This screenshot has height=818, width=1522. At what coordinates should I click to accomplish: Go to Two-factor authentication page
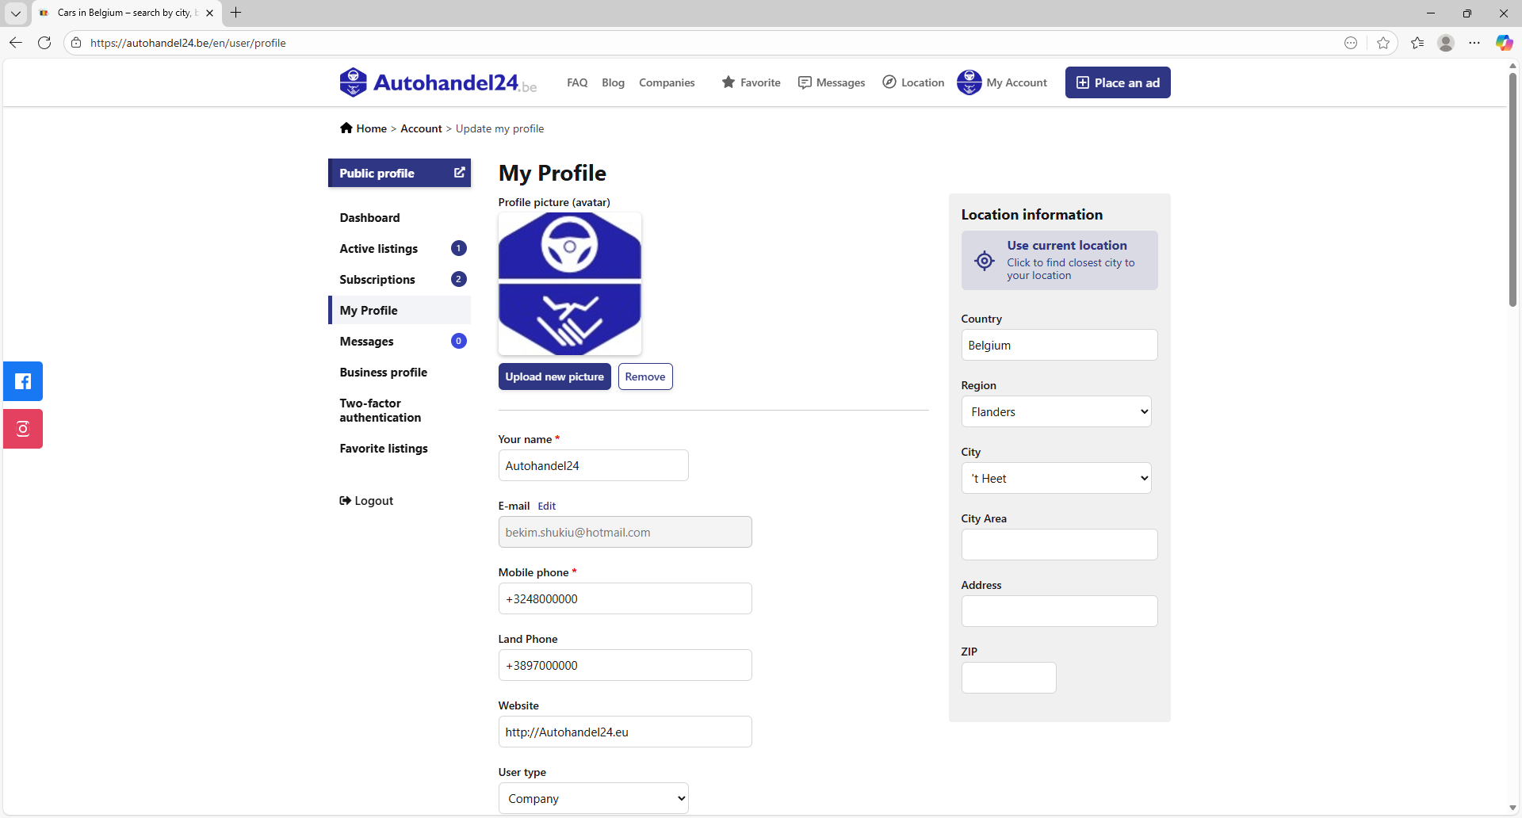[x=380, y=411]
